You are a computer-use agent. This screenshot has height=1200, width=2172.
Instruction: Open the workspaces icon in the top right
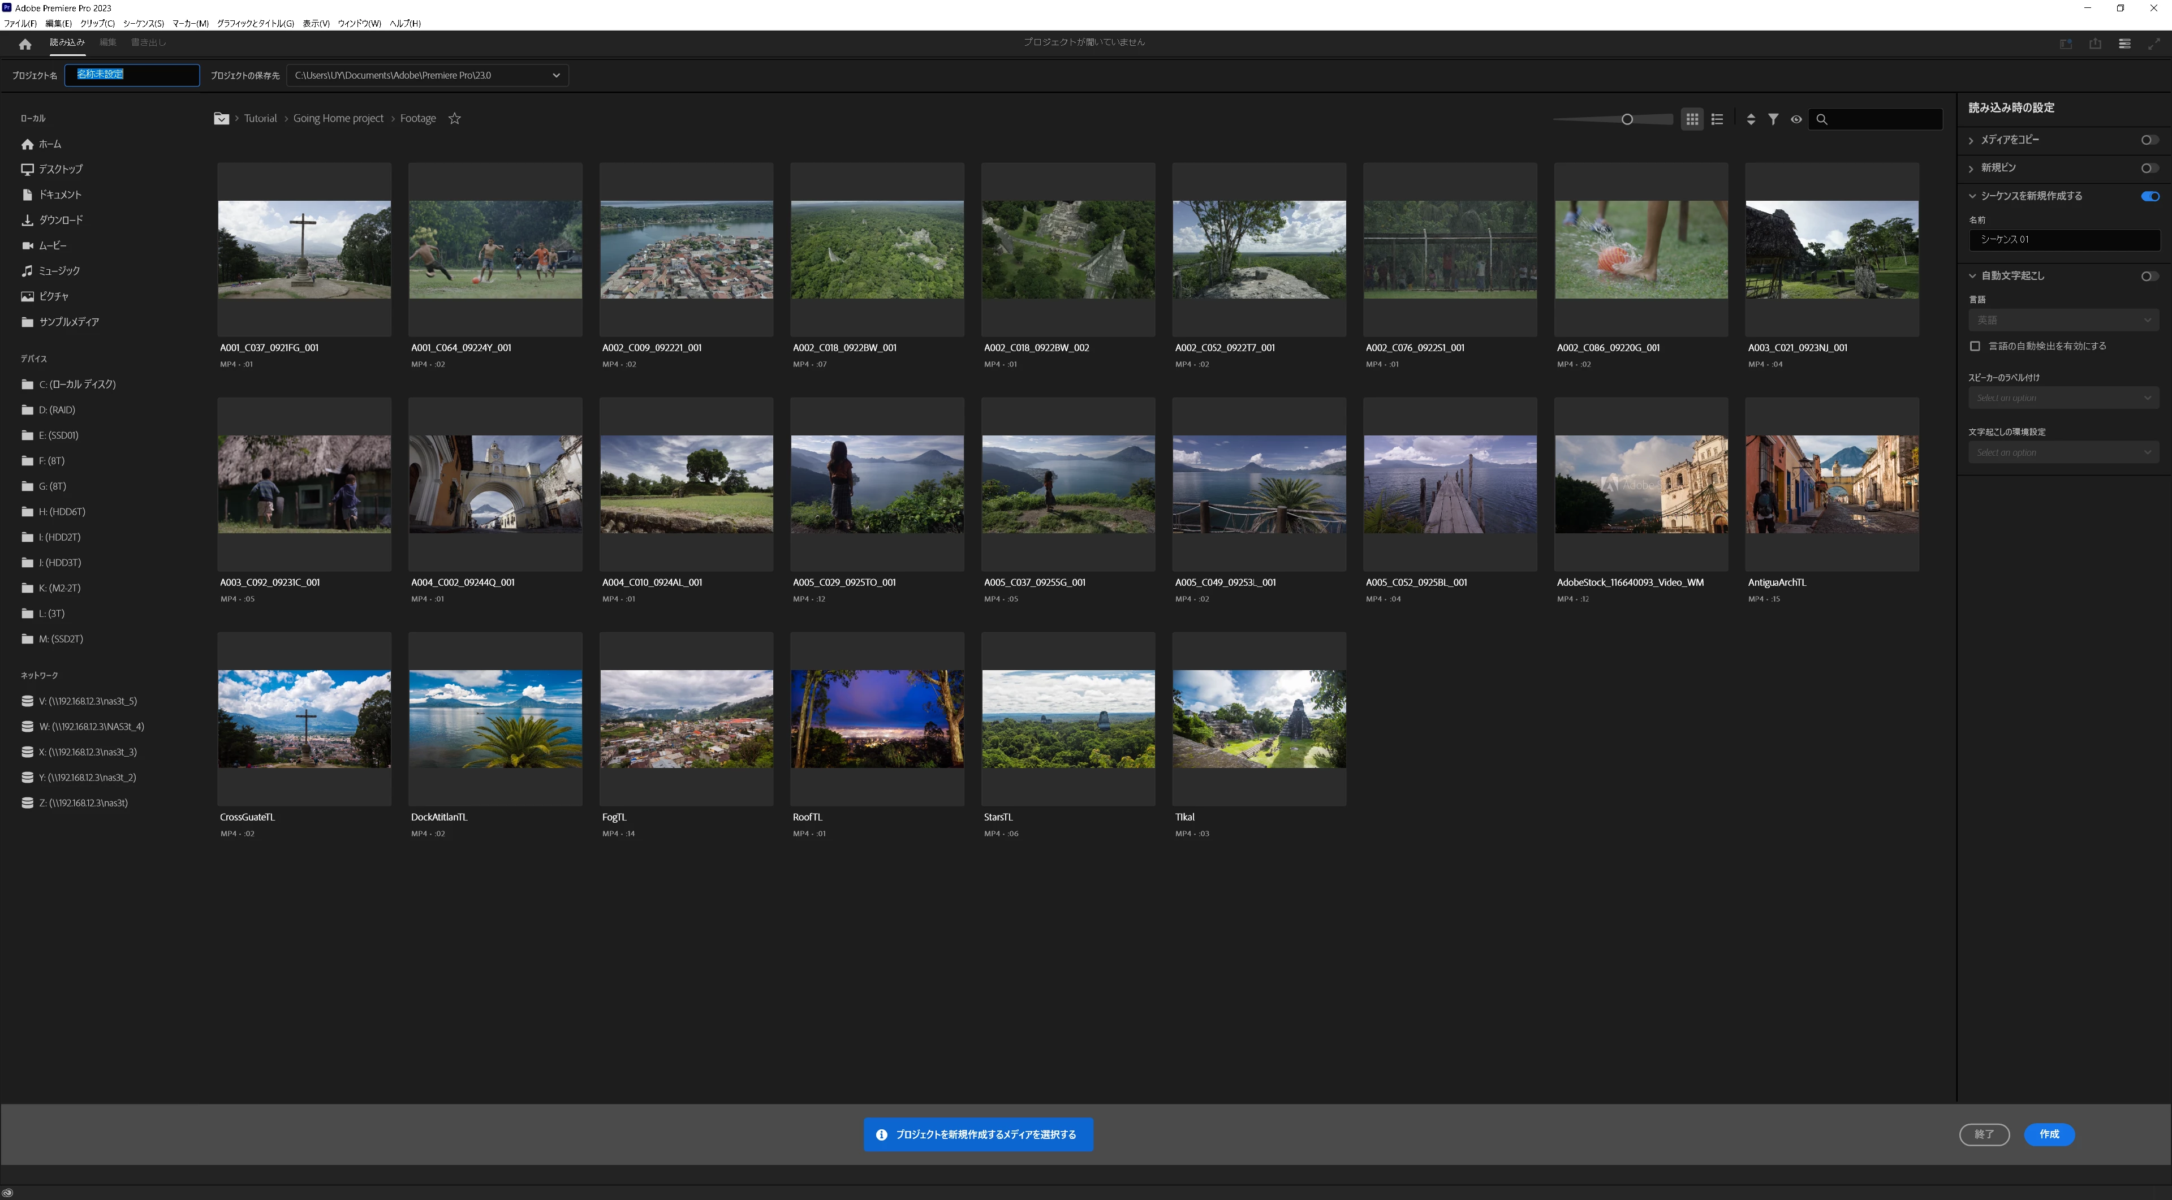click(x=2124, y=44)
